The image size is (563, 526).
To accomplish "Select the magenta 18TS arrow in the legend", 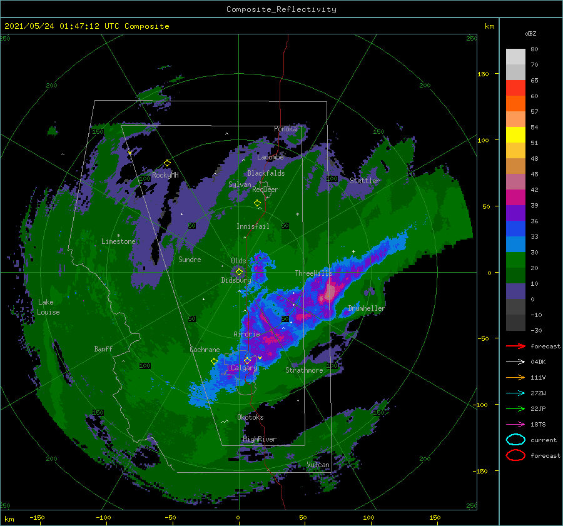I will click(515, 425).
